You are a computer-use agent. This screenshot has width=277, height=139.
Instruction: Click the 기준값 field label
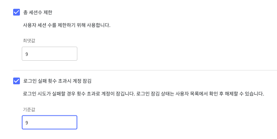(29, 109)
